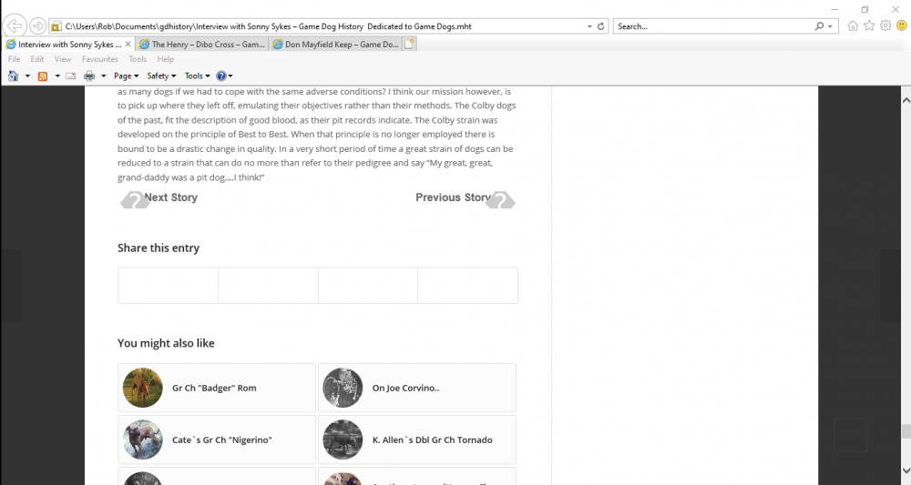The height and width of the screenshot is (485, 911).
Task: Go back using the Back arrow button
Action: (15, 25)
